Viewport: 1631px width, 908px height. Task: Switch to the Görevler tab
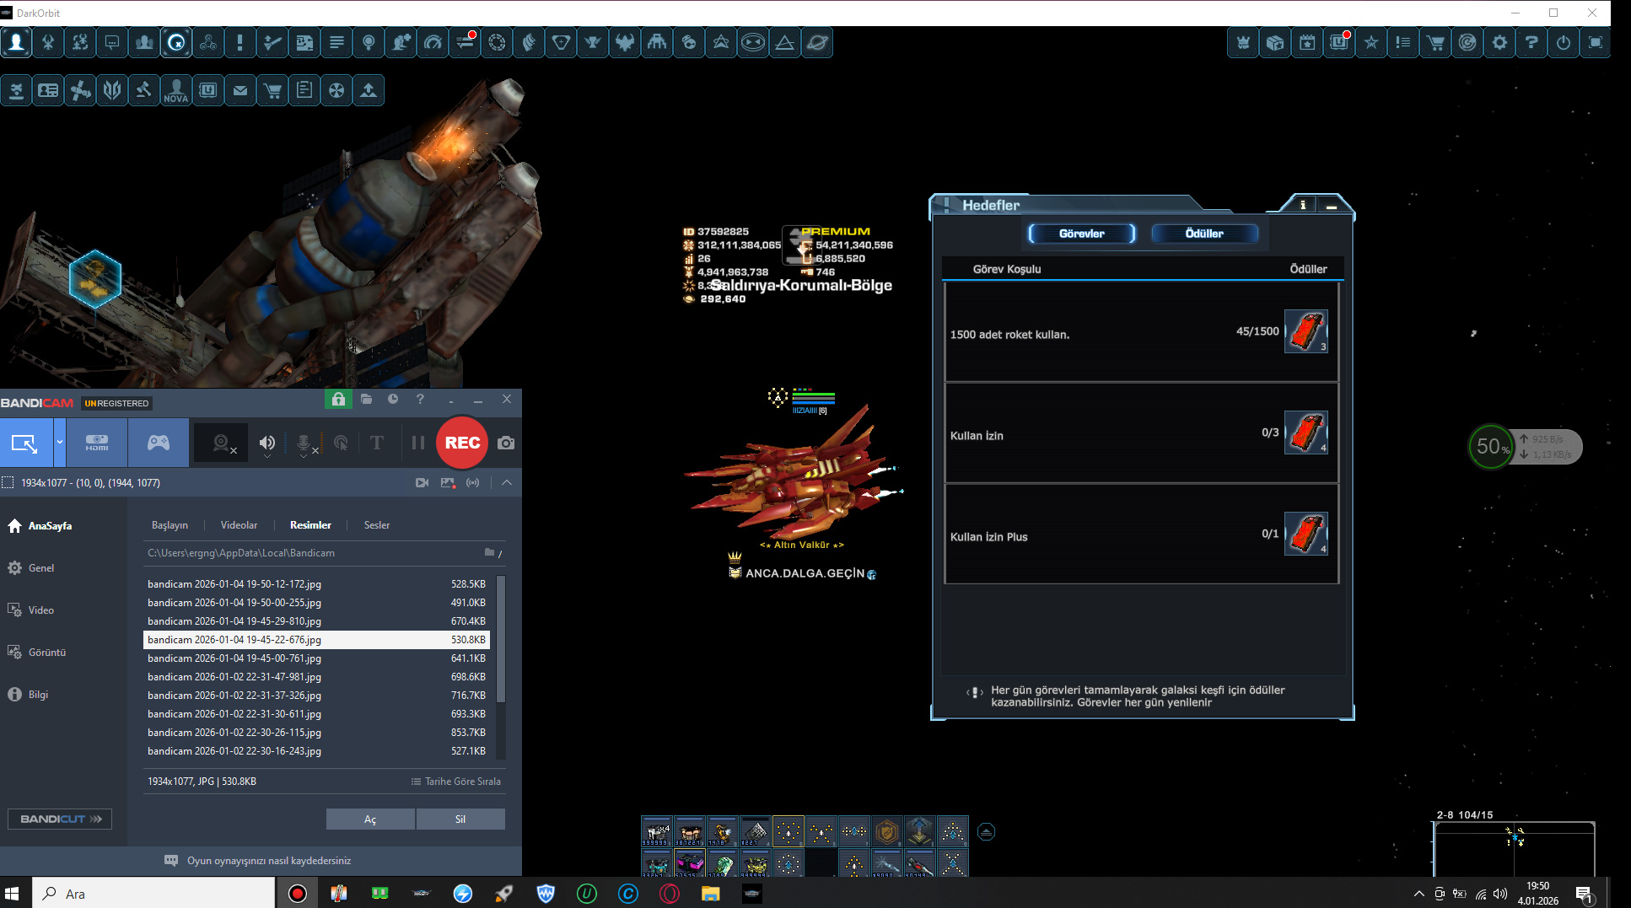click(x=1082, y=234)
